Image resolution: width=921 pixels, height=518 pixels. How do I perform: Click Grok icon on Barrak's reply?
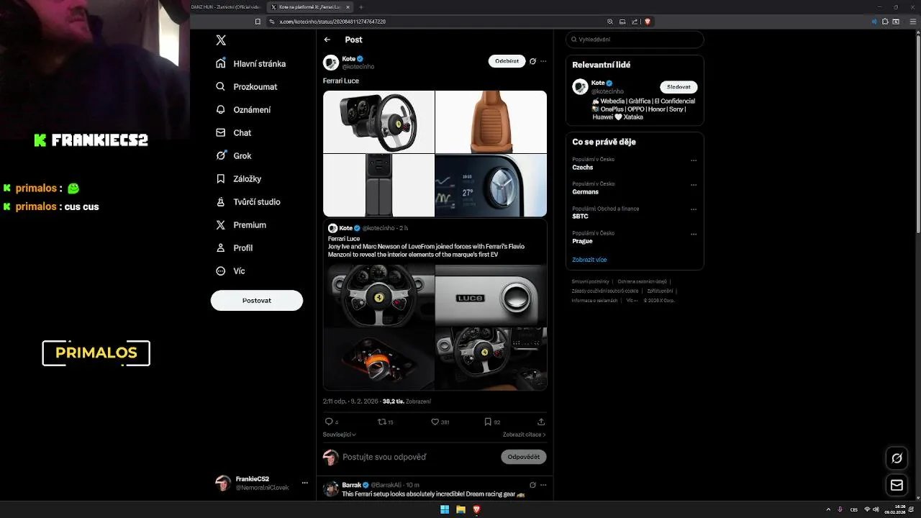coord(532,485)
